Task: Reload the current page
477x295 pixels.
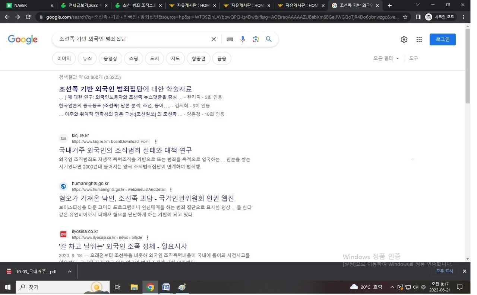Action: [28, 17]
